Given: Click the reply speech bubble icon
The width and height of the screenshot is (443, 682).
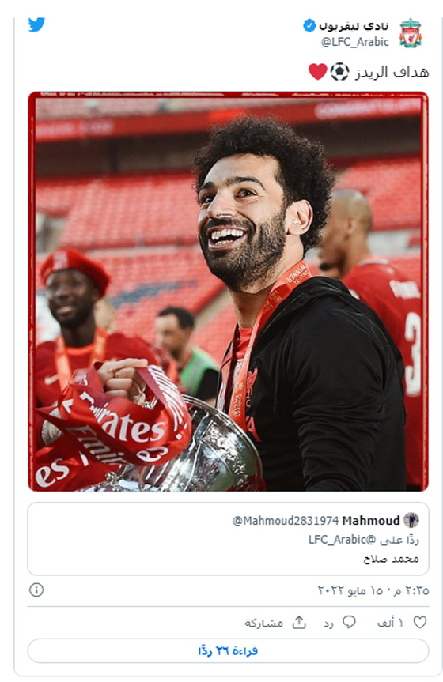Looking at the screenshot, I should pyautogui.click(x=350, y=622).
